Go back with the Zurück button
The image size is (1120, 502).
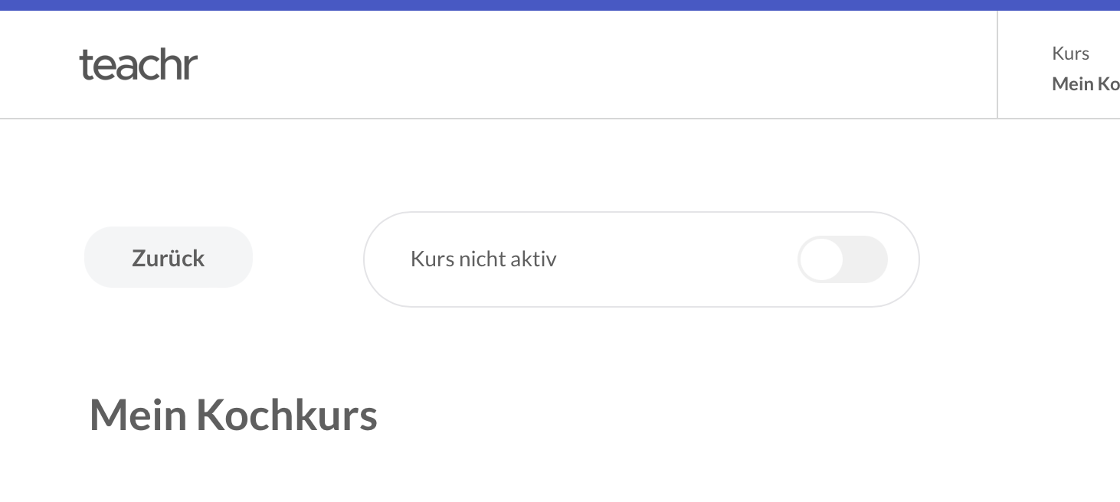pyautogui.click(x=169, y=258)
